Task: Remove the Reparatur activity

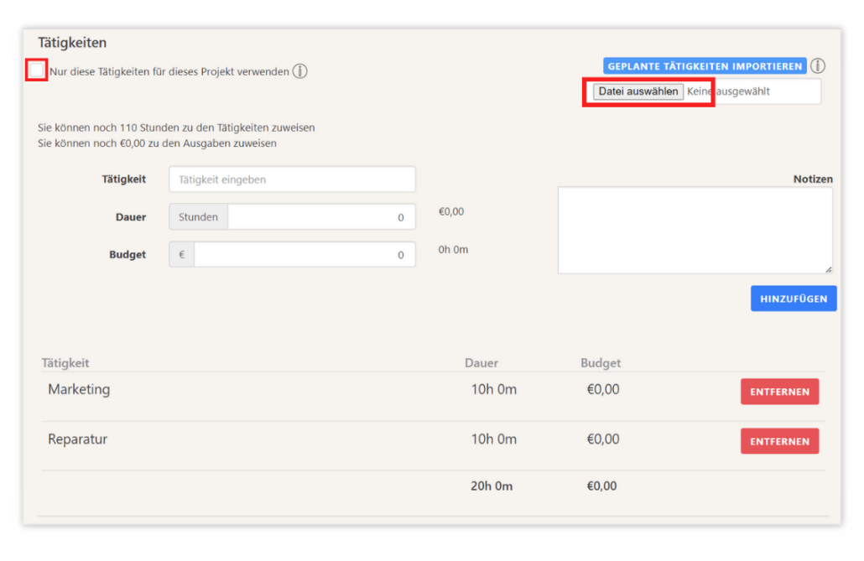Action: pos(779,441)
